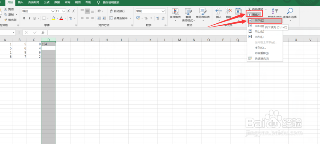Click the text orientation icon

click(x=99, y=11)
